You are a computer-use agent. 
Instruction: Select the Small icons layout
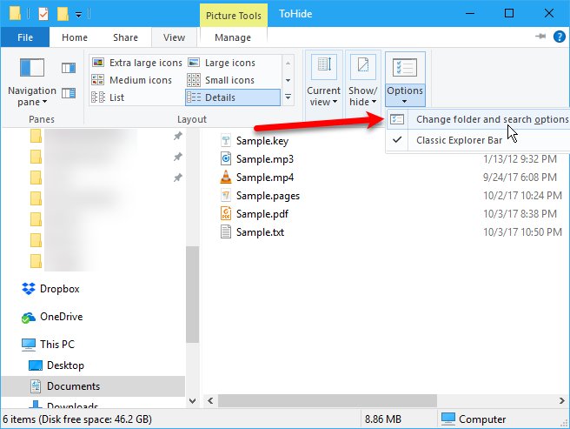pyautogui.click(x=229, y=80)
